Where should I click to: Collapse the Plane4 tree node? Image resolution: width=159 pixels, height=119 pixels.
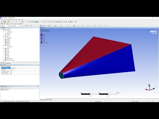[3, 45]
